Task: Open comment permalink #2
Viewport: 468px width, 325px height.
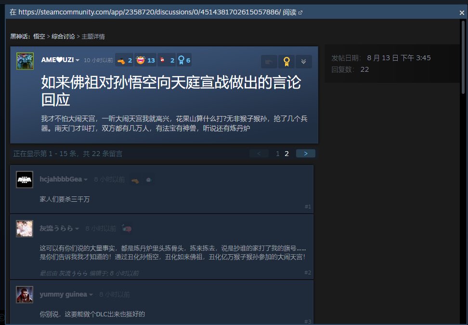Action: point(308,273)
